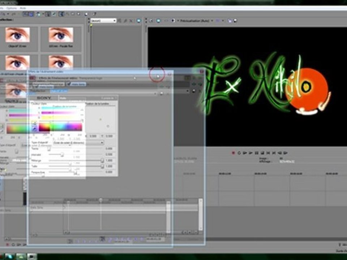Click Go to end button under the preview
Viewport: 347px width, 260px height.
click(274, 153)
